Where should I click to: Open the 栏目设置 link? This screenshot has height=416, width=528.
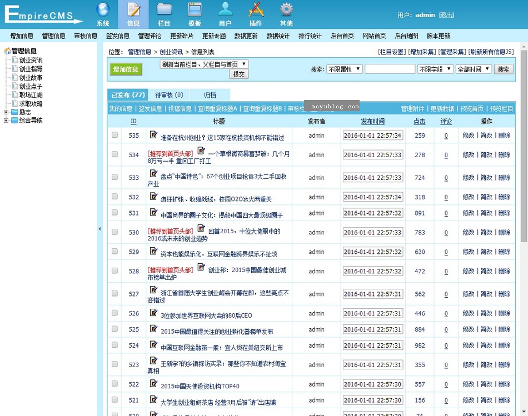[392, 52]
